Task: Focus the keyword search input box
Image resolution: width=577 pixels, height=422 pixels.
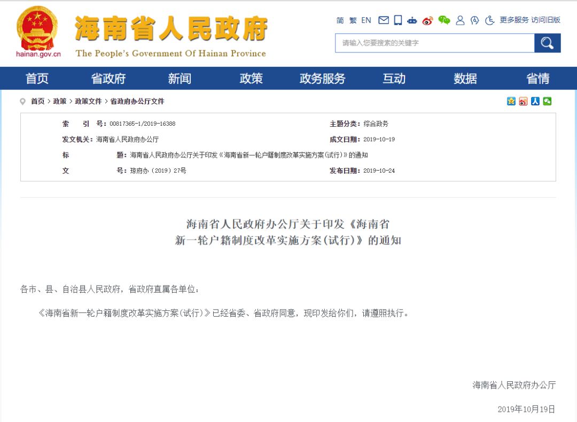Action: [434, 43]
